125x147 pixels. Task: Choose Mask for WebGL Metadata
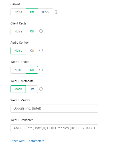18,89
